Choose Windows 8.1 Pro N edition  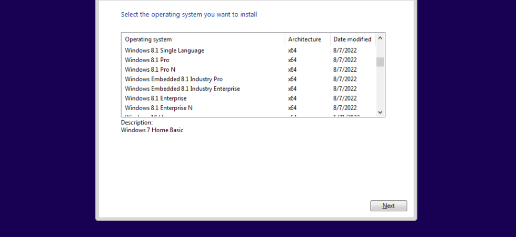(x=249, y=70)
